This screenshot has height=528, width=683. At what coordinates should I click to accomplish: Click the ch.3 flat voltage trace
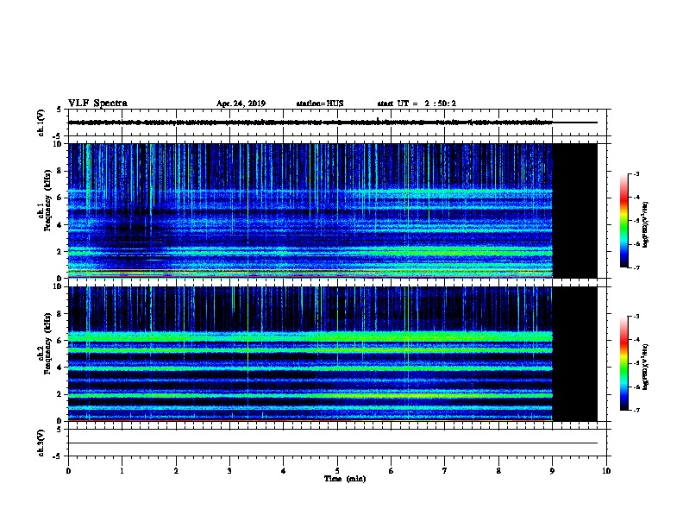tap(333, 443)
